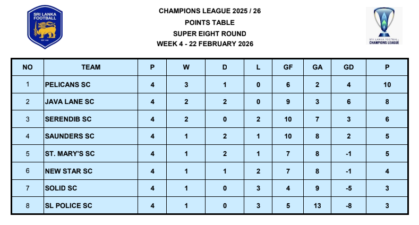The image size is (419, 225).
Task: Click the Champions League 2025 / 26 title
Action: click(209, 11)
